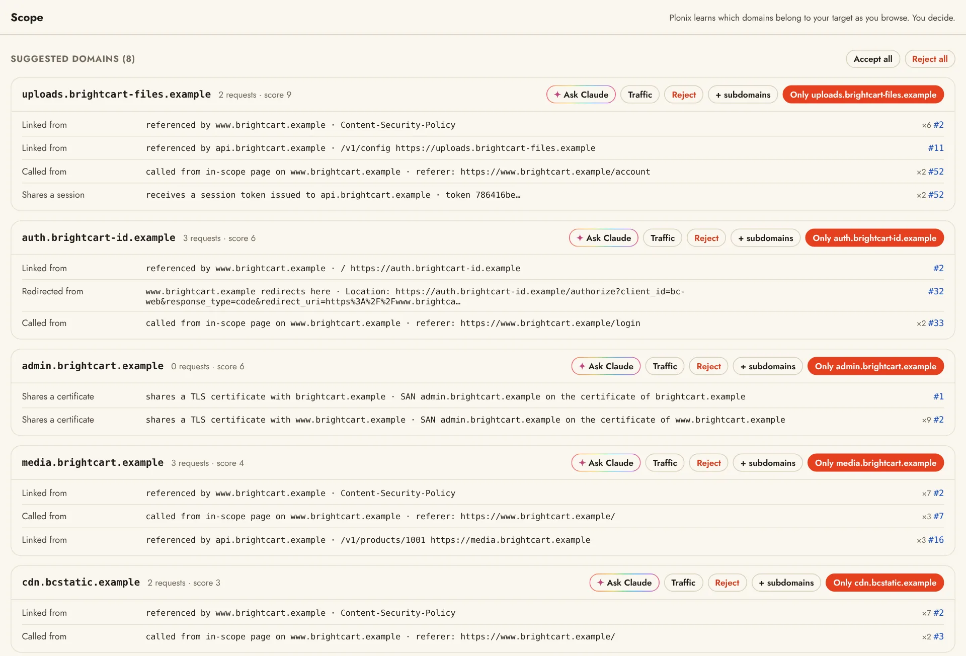Viewport: 966px width, 656px height.
Task: Open request #3 link in cdn card
Action: pyautogui.click(x=938, y=636)
